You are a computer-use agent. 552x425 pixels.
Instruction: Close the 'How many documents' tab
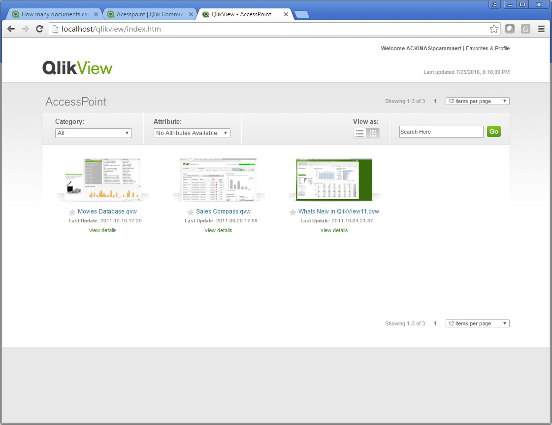coord(96,14)
